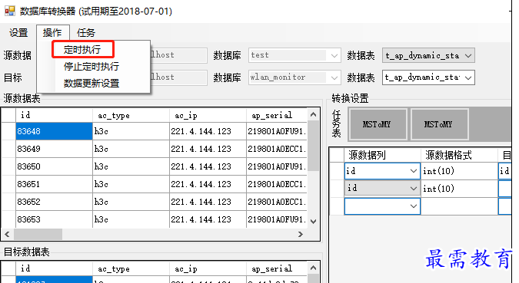
Task: Select ap_serial cell in row 83648
Action: point(277,131)
